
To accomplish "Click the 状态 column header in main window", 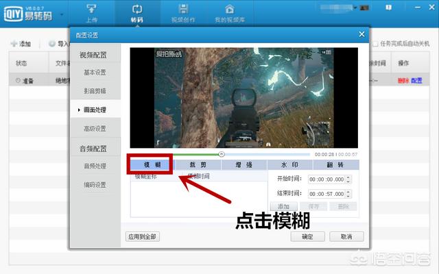I will click(x=21, y=63).
